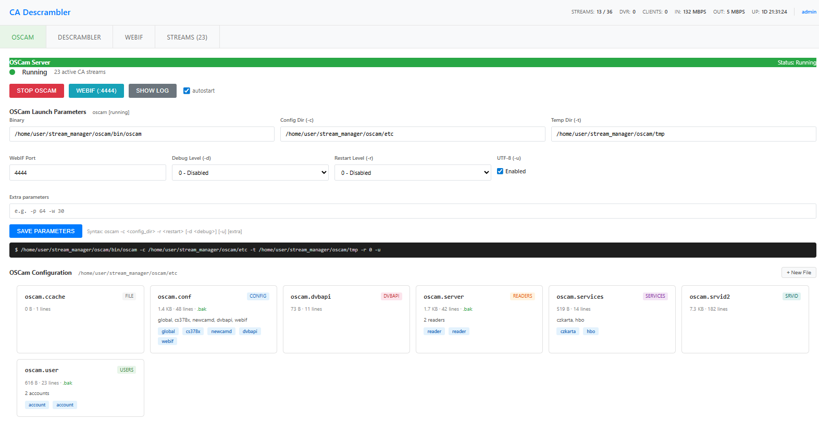Open the .bak link of oscam.server
This screenshot has width=819, height=433.
pos(468,309)
